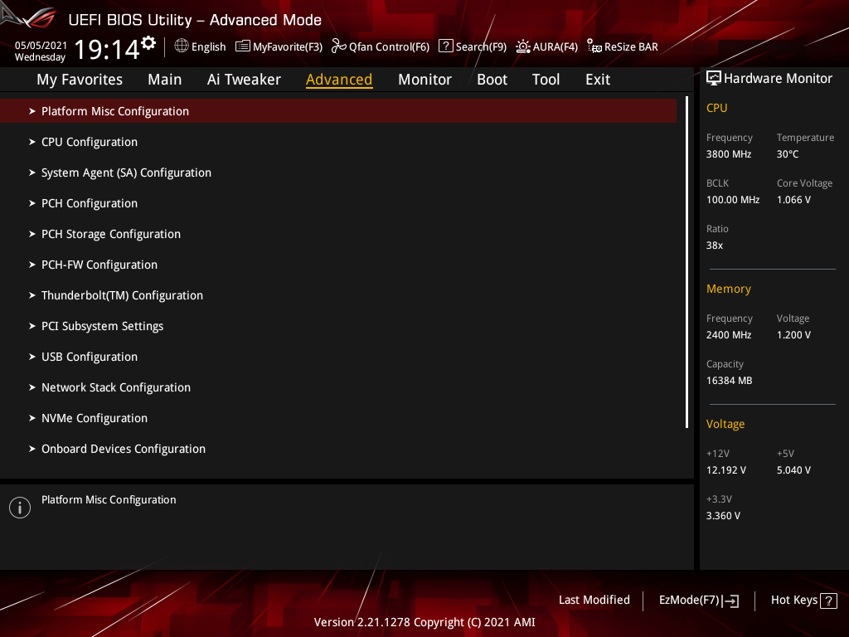Click the version 2.21.1278 copyright text
The height and width of the screenshot is (637, 849).
tap(424, 622)
